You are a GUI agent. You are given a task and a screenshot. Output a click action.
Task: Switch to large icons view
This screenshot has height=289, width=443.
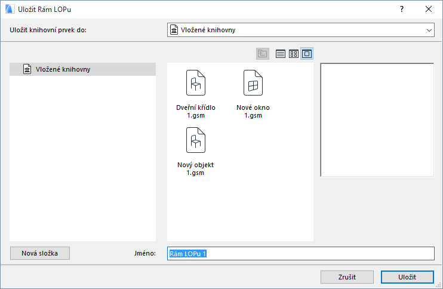tap(307, 54)
